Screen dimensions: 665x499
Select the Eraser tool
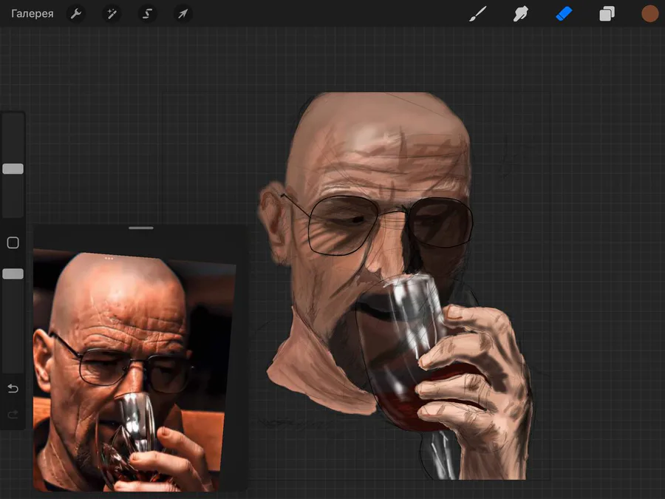click(564, 13)
